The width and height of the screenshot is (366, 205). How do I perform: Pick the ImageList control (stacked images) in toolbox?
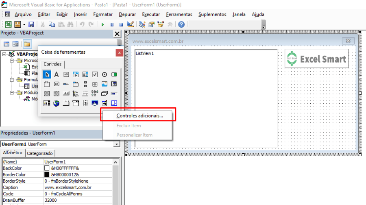[x=105, y=94]
